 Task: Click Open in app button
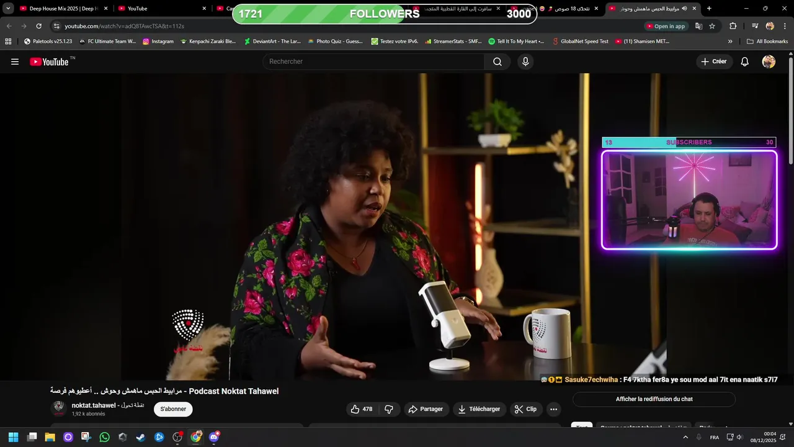(666, 26)
